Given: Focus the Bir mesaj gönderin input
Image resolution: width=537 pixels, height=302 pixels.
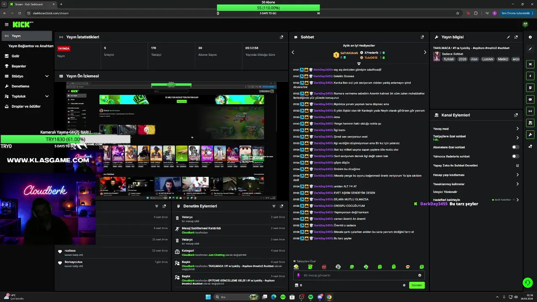Looking at the screenshot, I should pyautogui.click(x=359, y=275).
